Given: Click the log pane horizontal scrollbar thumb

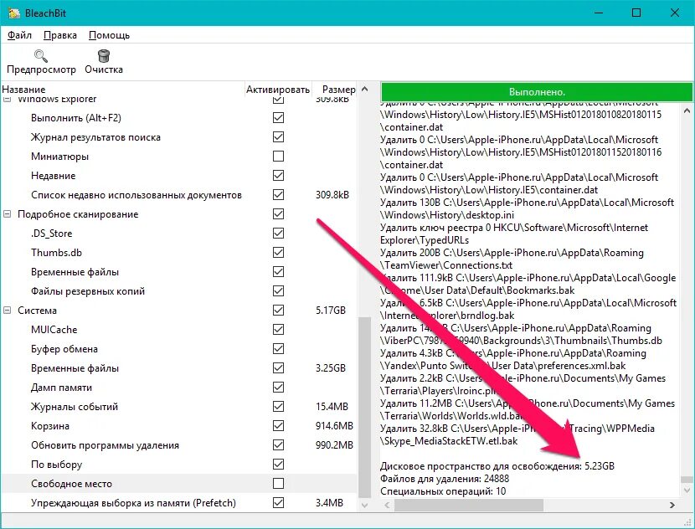Looking at the screenshot, I should tap(469, 505).
